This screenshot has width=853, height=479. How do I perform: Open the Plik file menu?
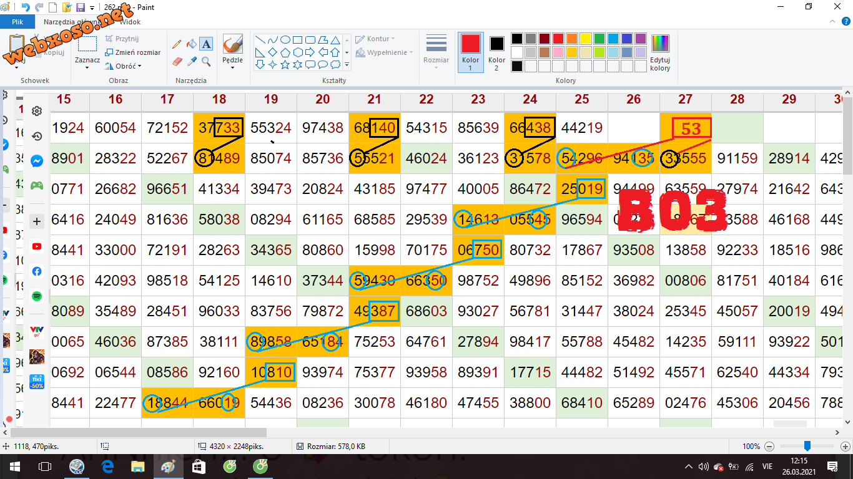17,22
